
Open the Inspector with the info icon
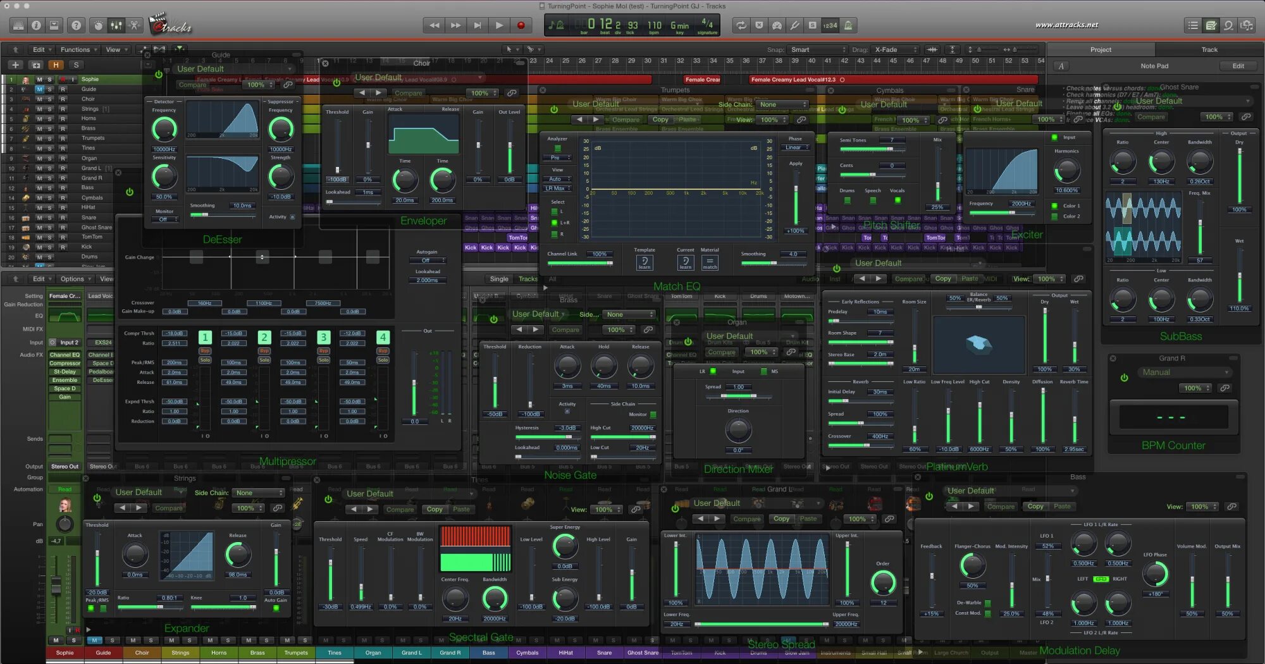click(36, 25)
